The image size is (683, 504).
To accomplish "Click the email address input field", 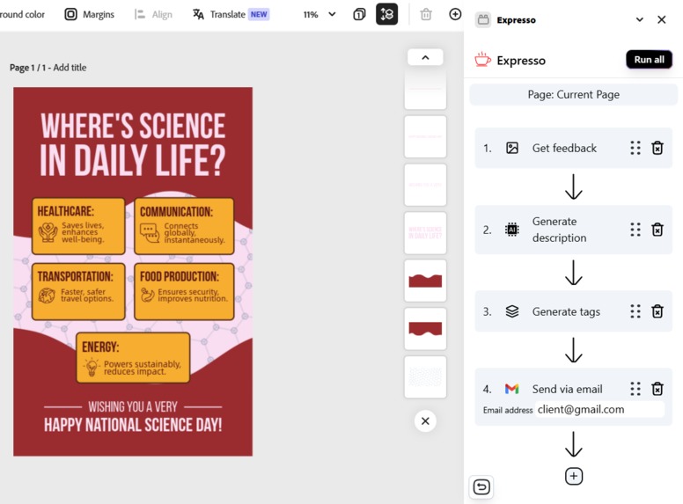I will 599,409.
